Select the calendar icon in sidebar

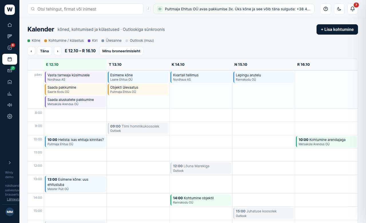[x=10, y=59]
